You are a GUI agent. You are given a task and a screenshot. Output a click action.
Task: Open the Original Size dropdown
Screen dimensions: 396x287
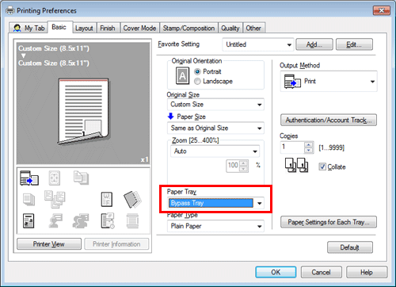click(x=215, y=105)
